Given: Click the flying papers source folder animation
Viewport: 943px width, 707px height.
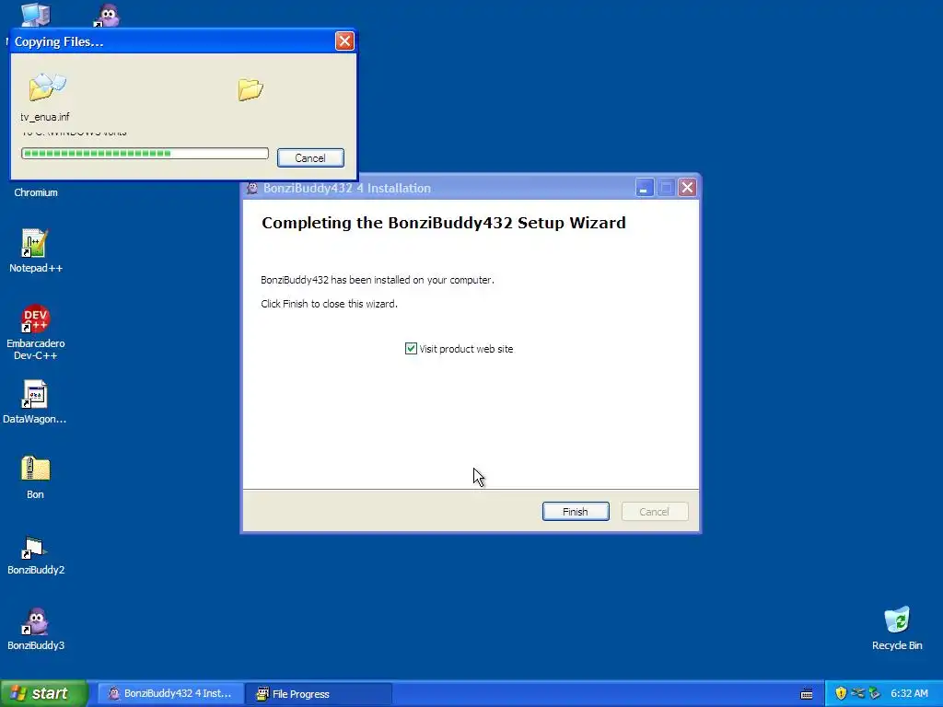Looking at the screenshot, I should tap(47, 87).
